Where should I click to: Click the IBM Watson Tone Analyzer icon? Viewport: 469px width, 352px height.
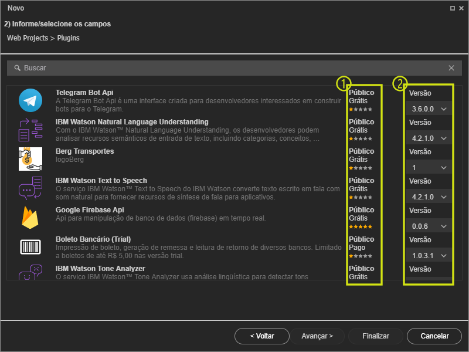click(30, 272)
